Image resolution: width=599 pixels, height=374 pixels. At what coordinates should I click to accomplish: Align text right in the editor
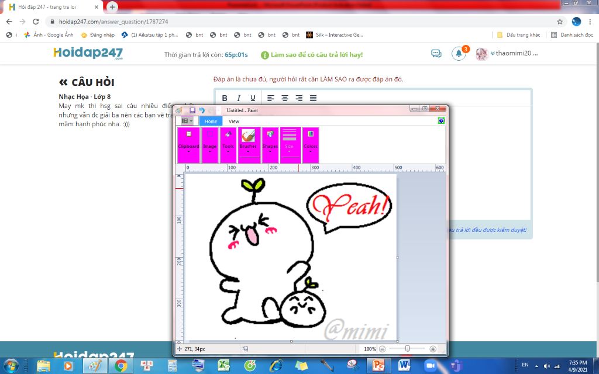(x=299, y=98)
